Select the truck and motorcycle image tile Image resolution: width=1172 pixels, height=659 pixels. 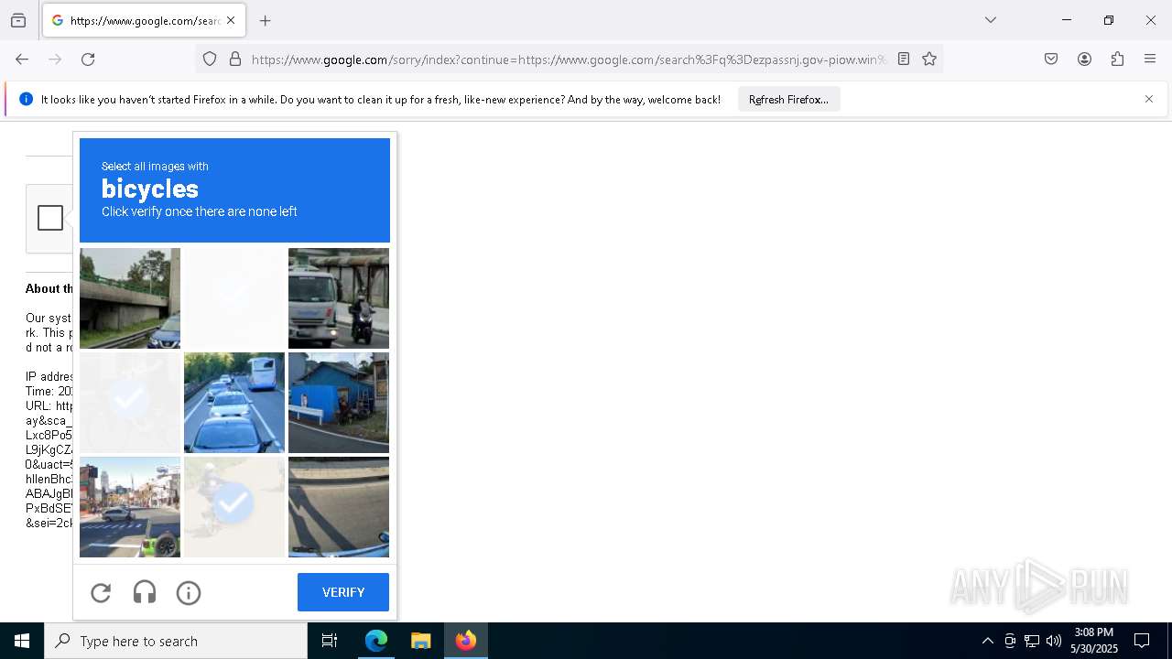click(339, 298)
